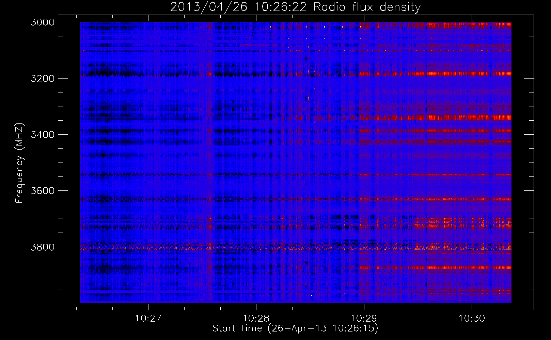
Task: Click the '10:29' time axis label
Action: (x=364, y=319)
